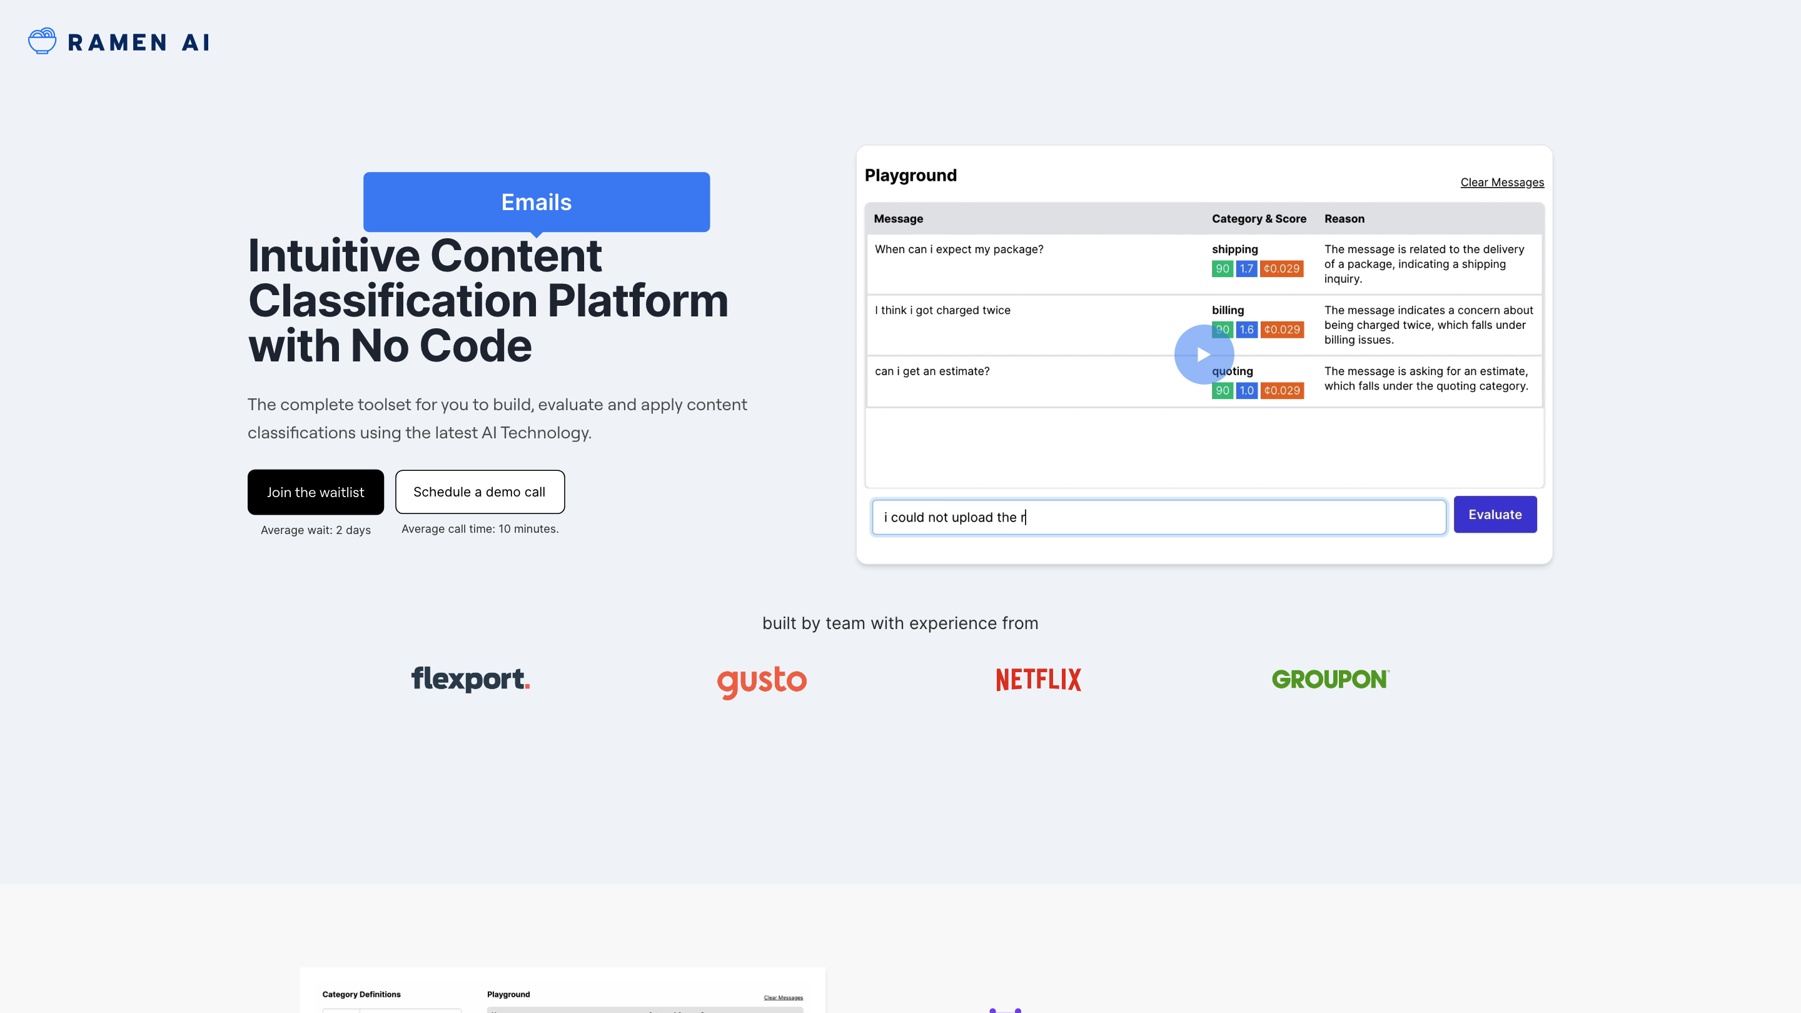The width and height of the screenshot is (1801, 1013).
Task: Click green score badge in shipping row
Action: [x=1221, y=268]
